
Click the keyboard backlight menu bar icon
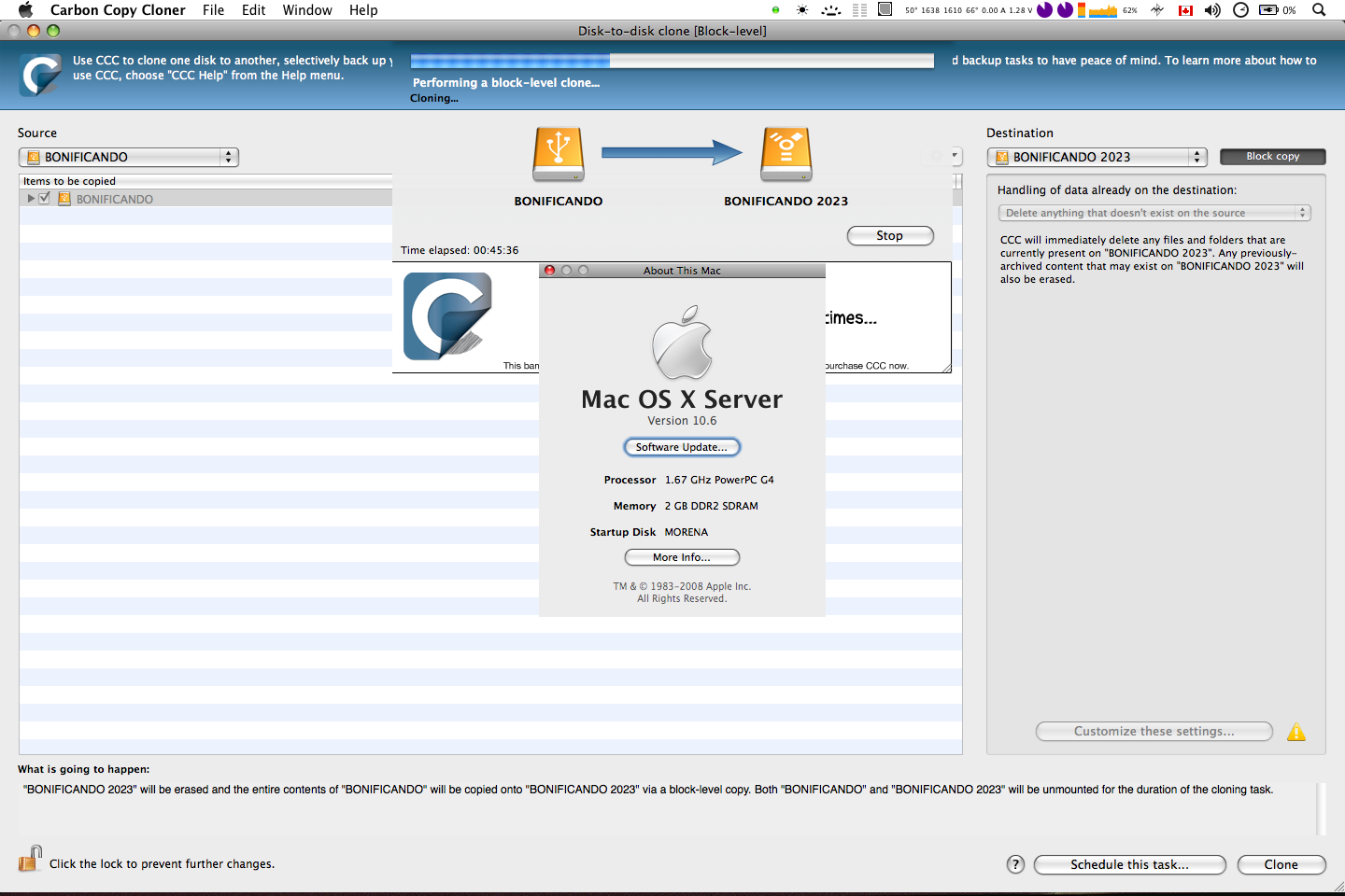830,10
